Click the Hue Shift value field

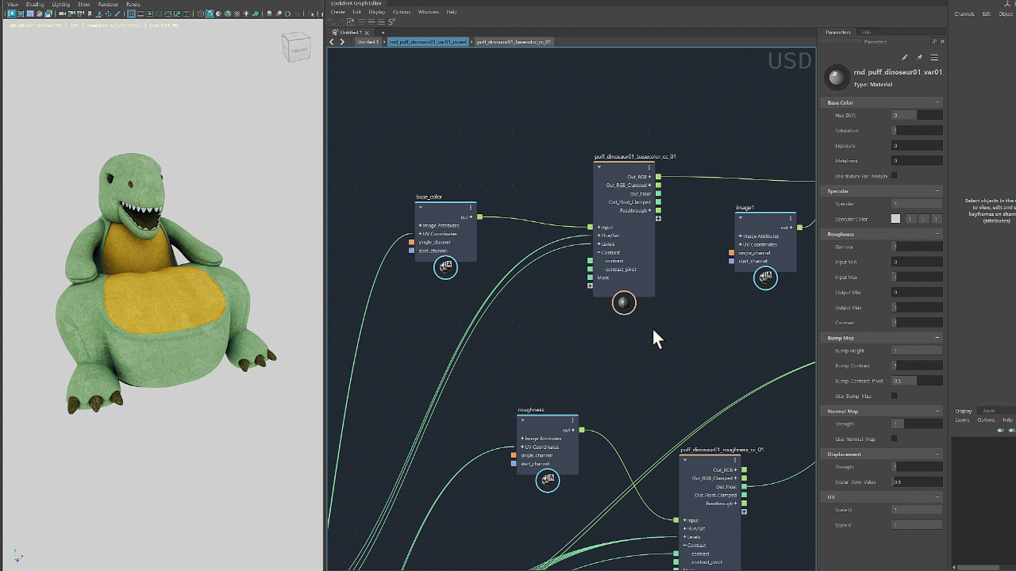click(x=917, y=116)
